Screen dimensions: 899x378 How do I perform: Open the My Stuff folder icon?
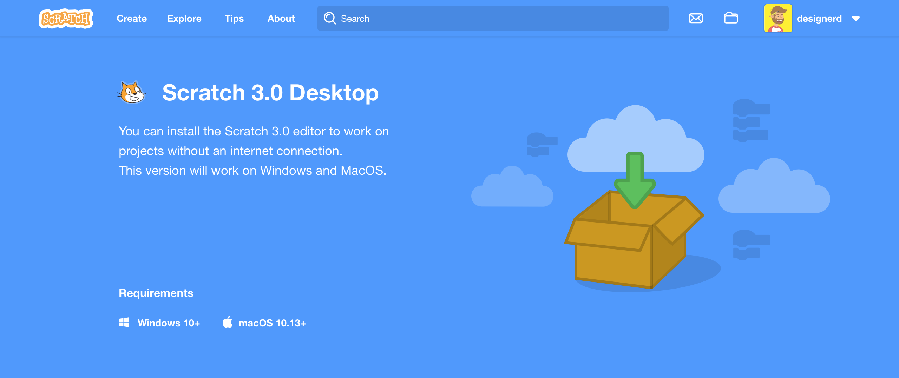(731, 18)
